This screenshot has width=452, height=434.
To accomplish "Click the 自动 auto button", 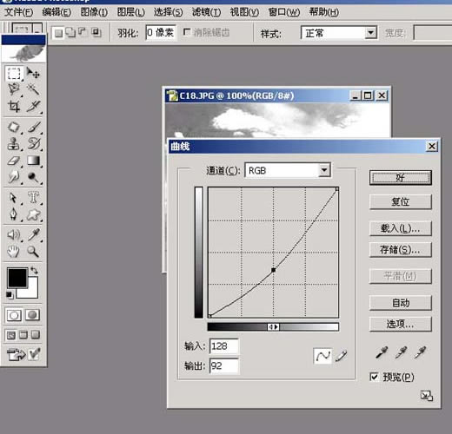I will [401, 303].
